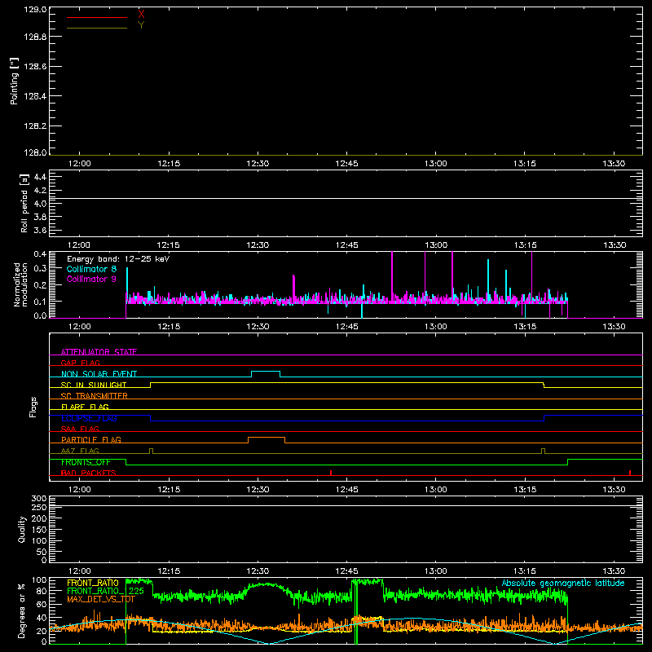The width and height of the screenshot is (652, 652).
Task: Select the Y legend label
Action: tap(141, 25)
